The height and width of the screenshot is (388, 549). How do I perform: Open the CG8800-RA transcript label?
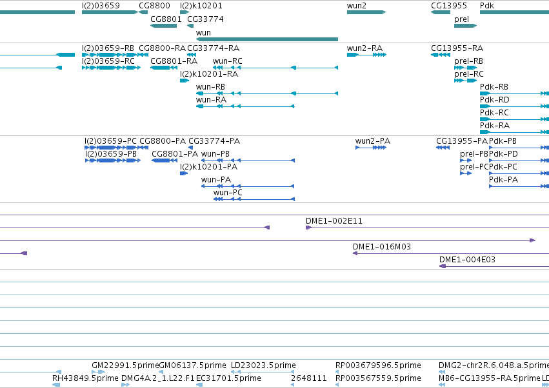pyautogui.click(x=162, y=48)
